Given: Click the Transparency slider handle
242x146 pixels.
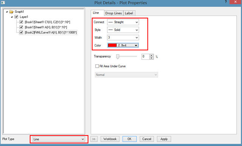Looking at the screenshot, I should pos(118,56).
